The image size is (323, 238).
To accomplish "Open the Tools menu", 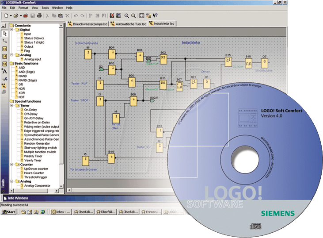I will (45, 8).
